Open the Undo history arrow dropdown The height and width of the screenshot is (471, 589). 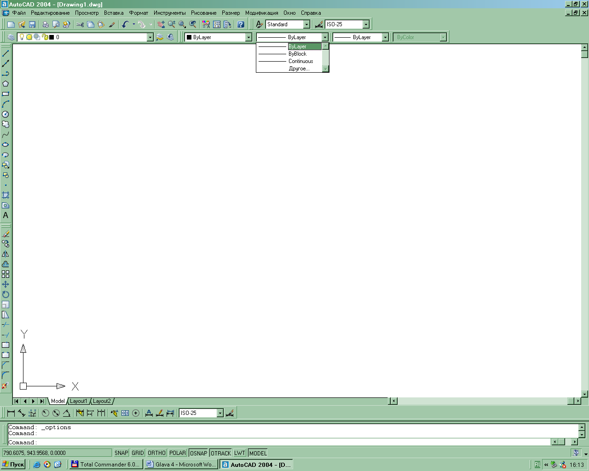[134, 24]
